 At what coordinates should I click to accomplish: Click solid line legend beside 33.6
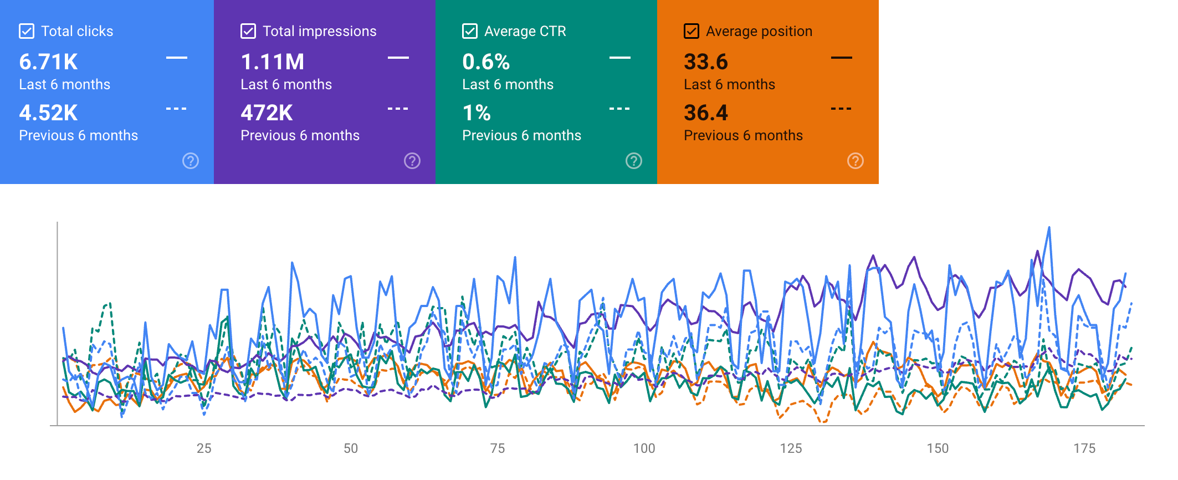coord(842,57)
